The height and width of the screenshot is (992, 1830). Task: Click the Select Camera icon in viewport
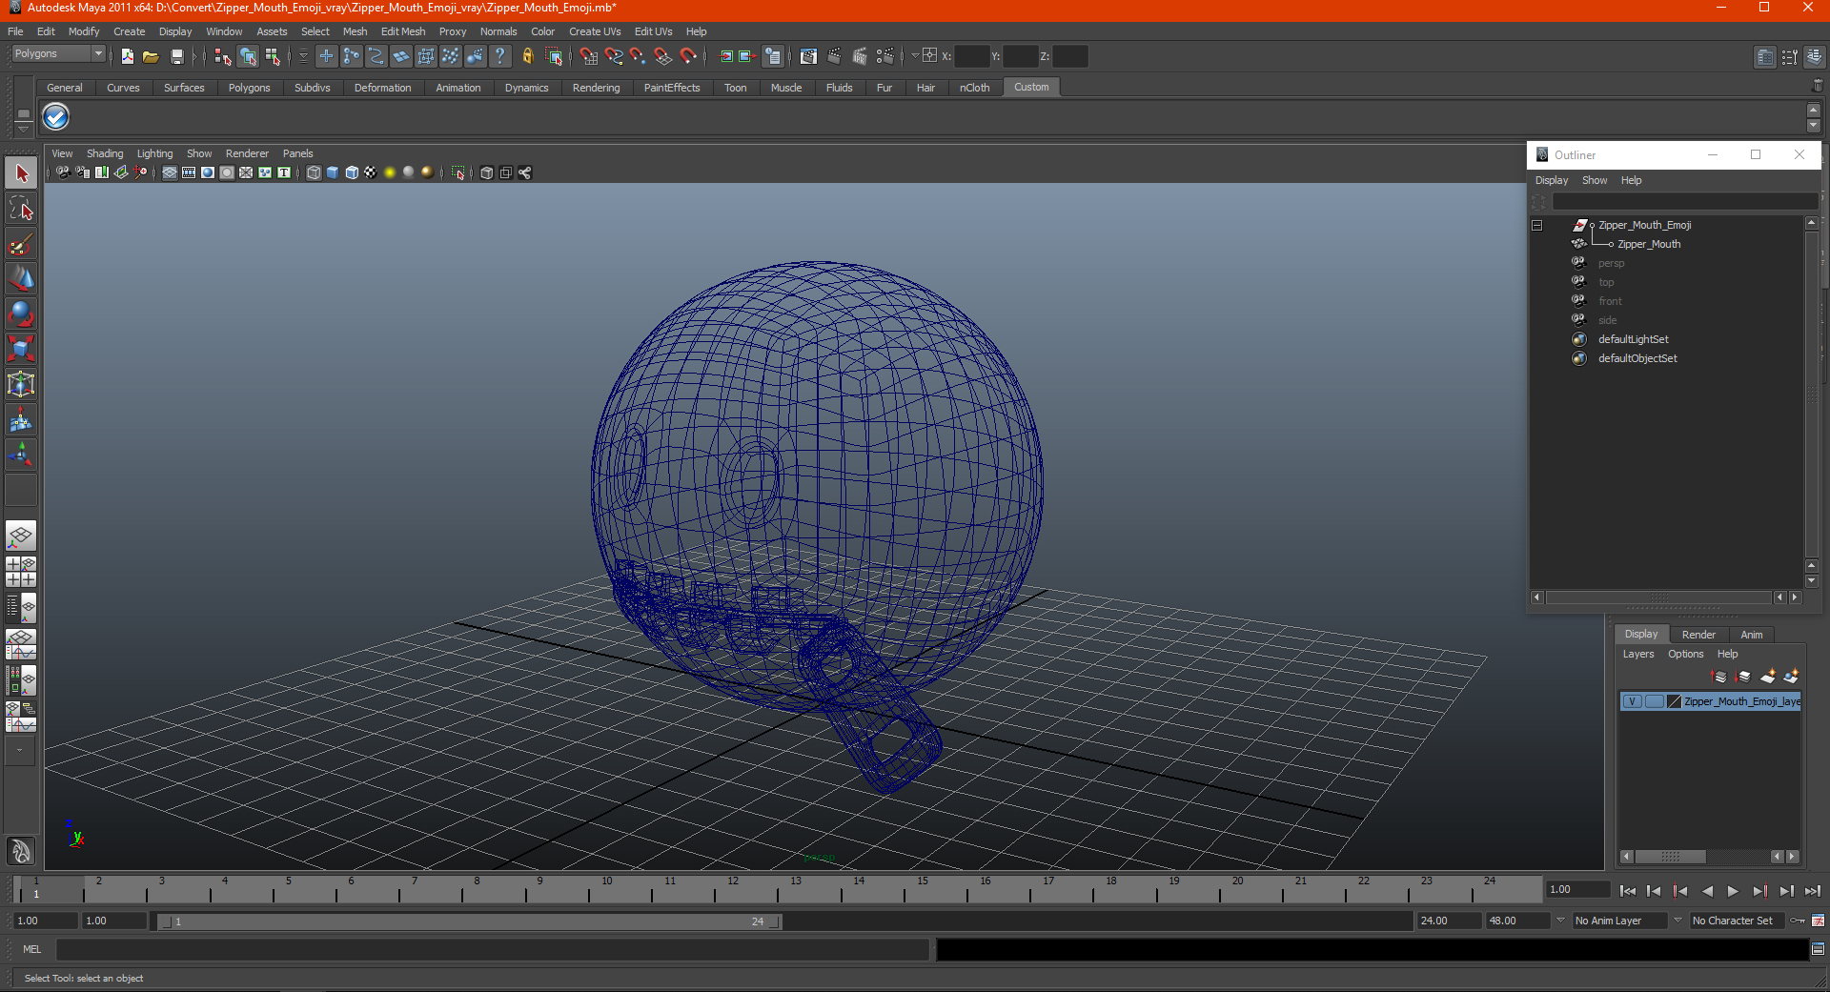tap(63, 172)
